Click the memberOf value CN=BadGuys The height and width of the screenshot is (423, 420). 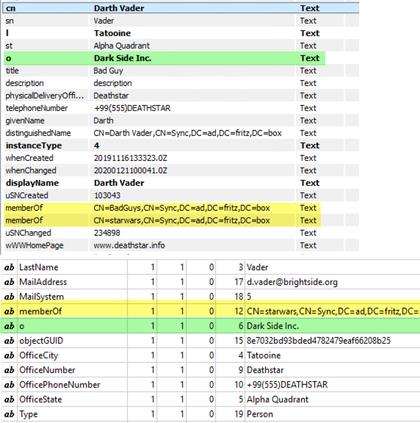[181, 208]
